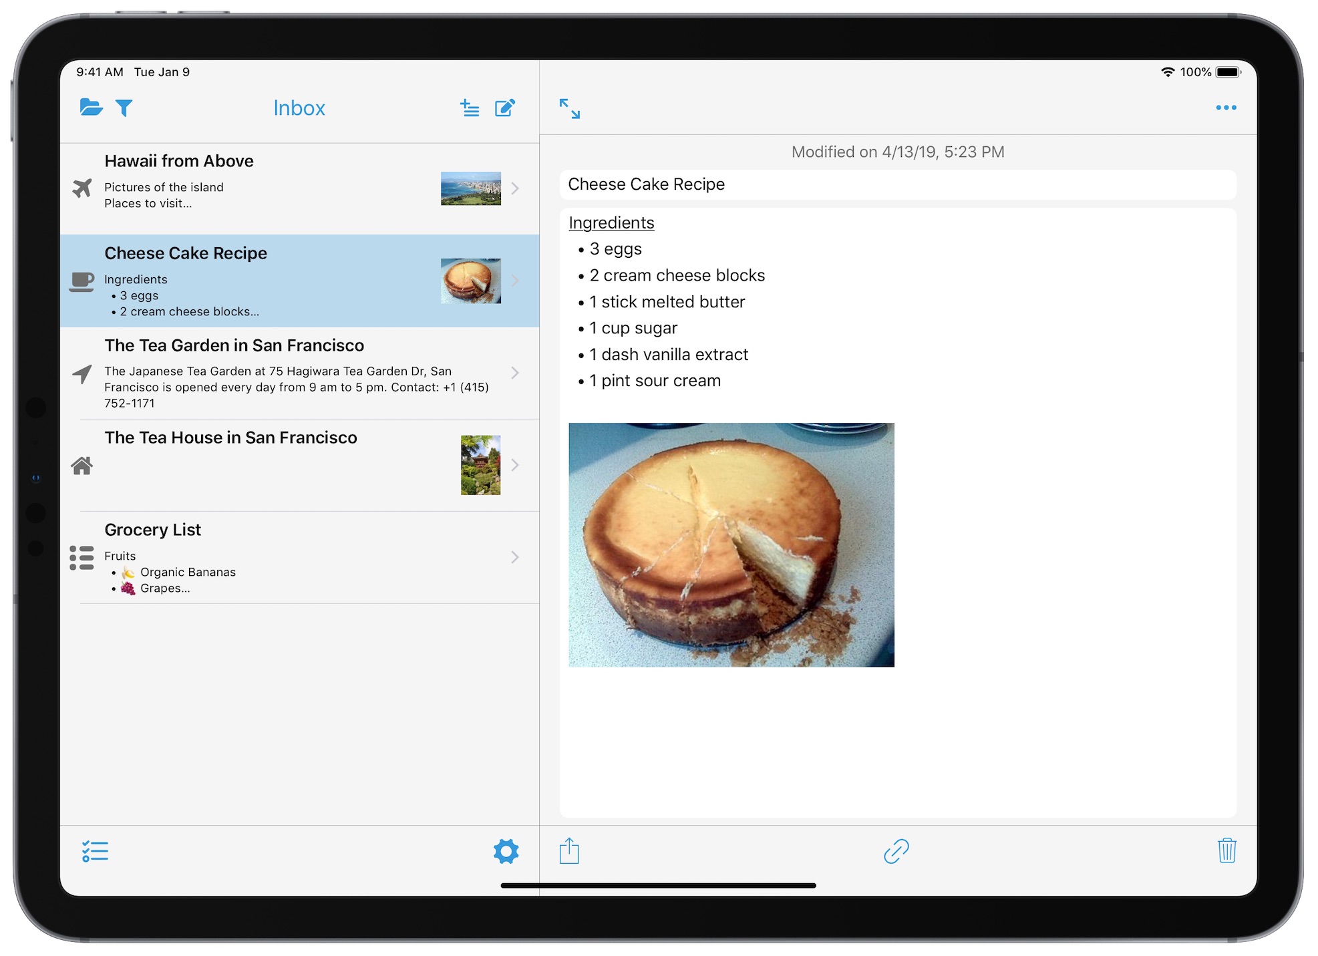Open the more options ellipsis

coord(1226,108)
